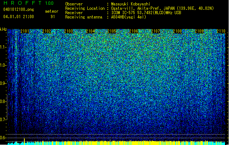This screenshot has height=145, width=229.
Task: Click the Observer label
Action: tap(74, 4)
